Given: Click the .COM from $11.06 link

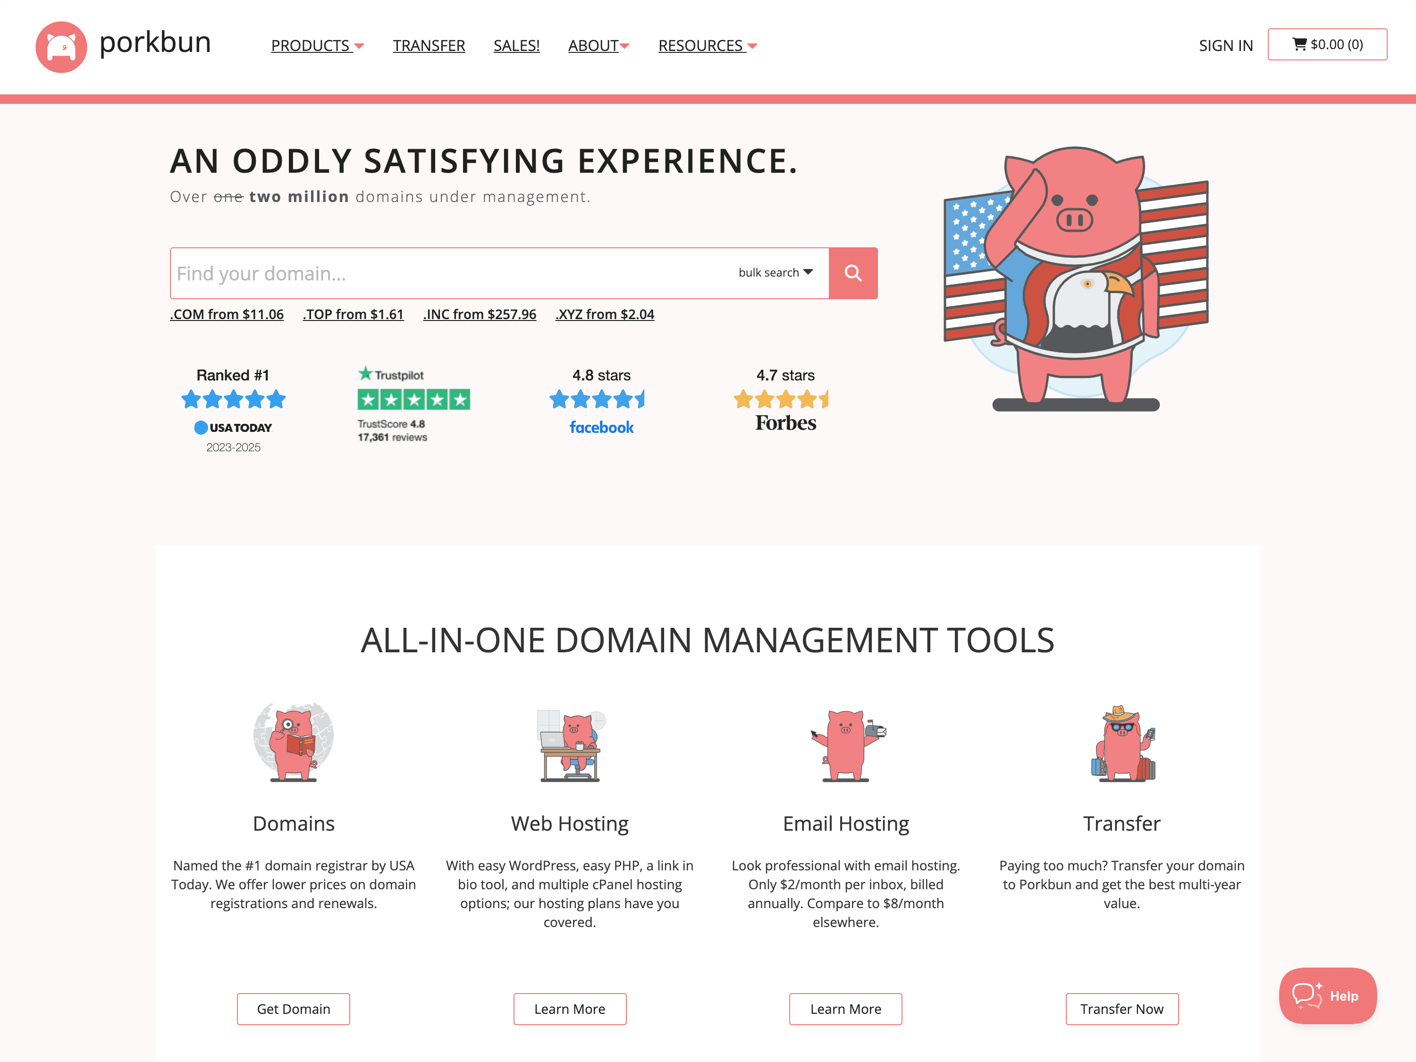Looking at the screenshot, I should (x=227, y=314).
